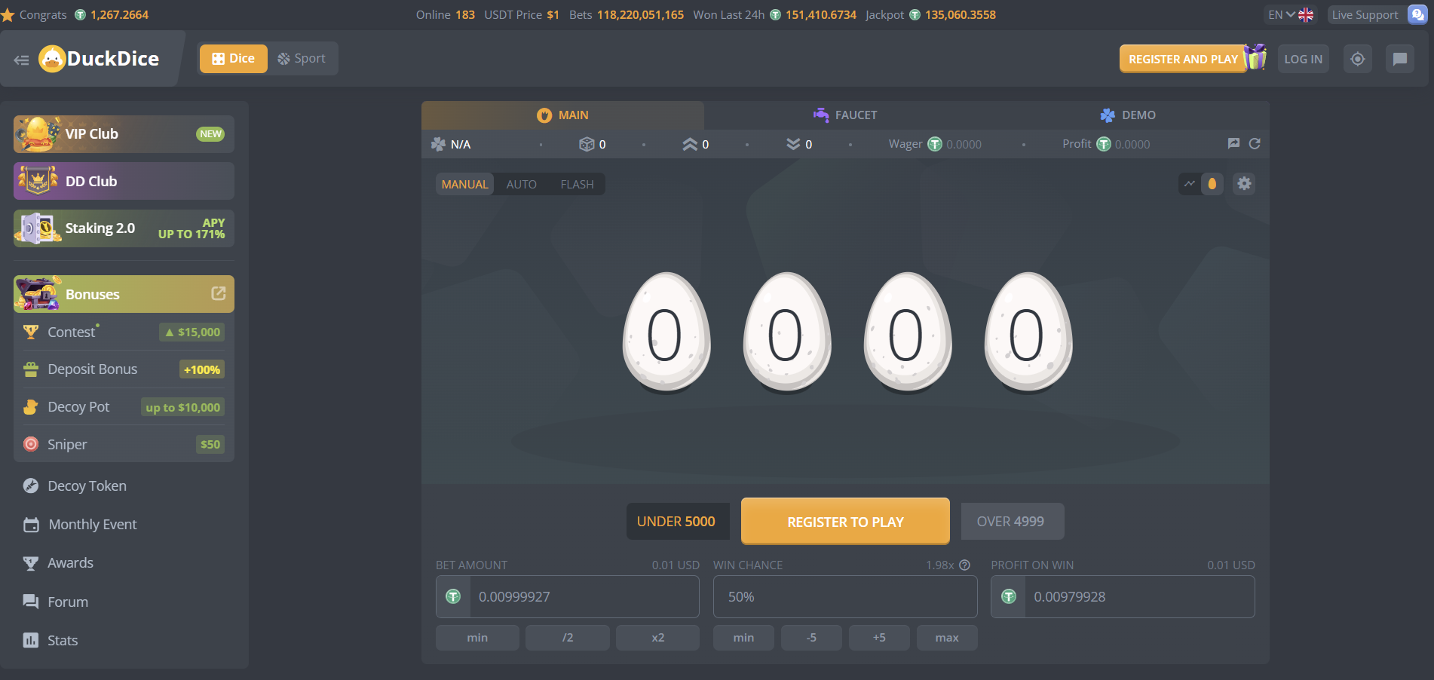
Task: Open the EN language dropdown
Action: point(1290,14)
